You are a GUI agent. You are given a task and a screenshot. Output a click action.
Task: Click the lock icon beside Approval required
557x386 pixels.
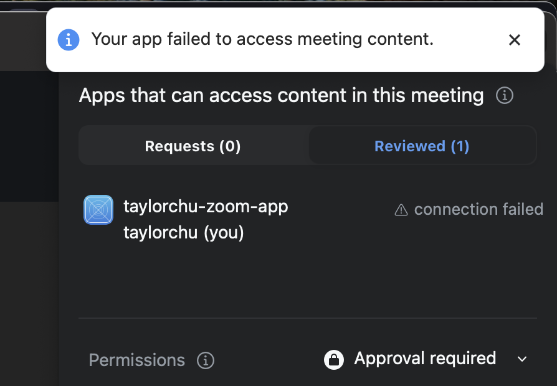pyautogui.click(x=334, y=359)
